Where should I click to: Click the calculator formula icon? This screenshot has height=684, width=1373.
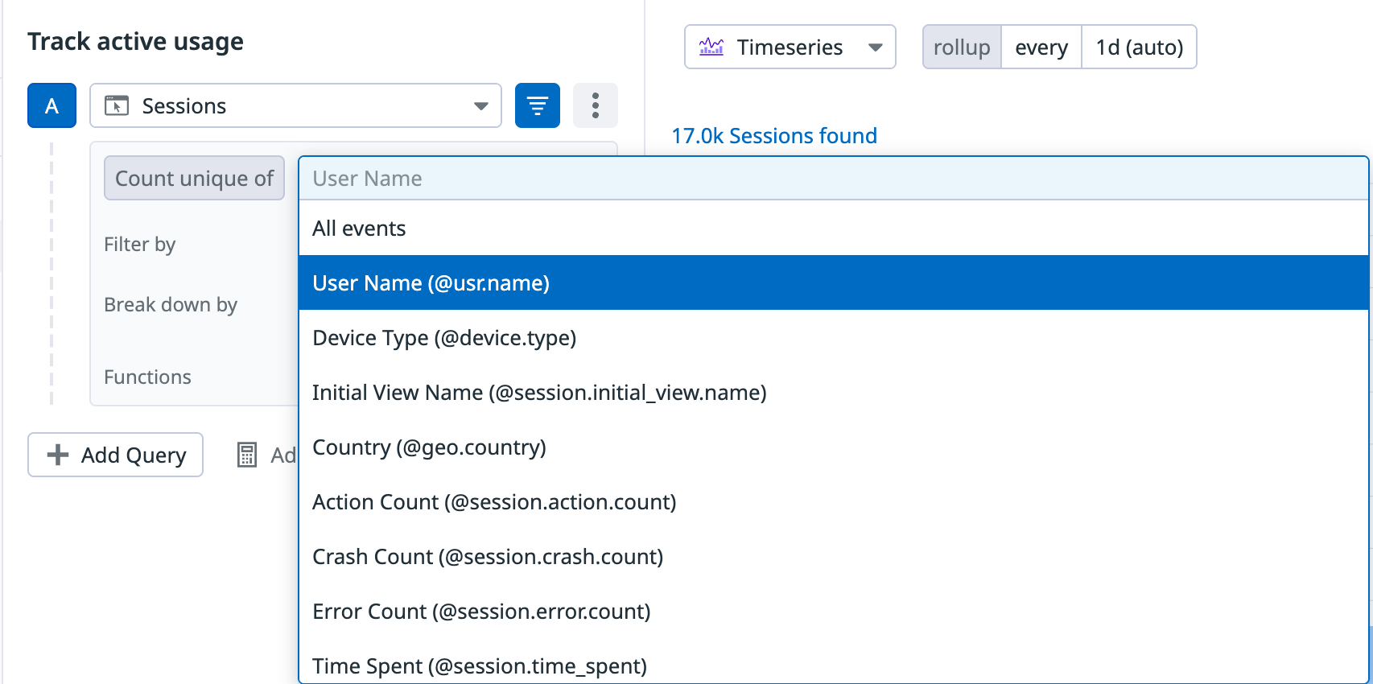click(x=247, y=455)
